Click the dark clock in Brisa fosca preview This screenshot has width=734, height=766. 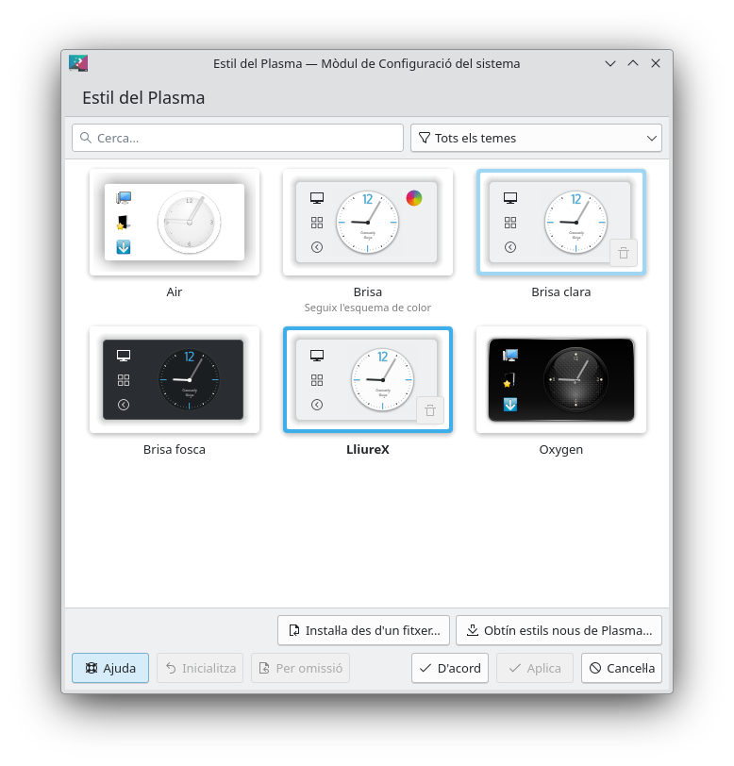pyautogui.click(x=189, y=379)
